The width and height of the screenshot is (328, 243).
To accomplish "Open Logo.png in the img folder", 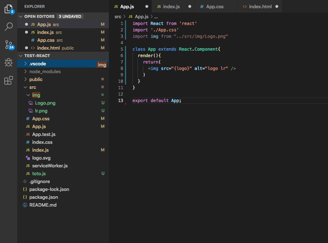I will (63, 103).
